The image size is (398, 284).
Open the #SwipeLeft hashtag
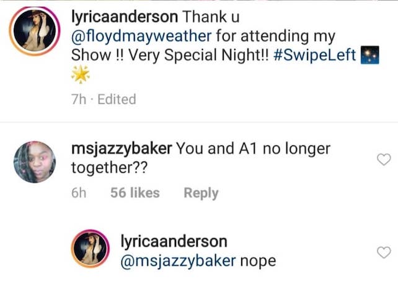pos(315,55)
